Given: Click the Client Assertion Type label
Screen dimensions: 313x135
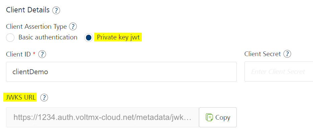Looking at the screenshot, I should click(36, 26).
